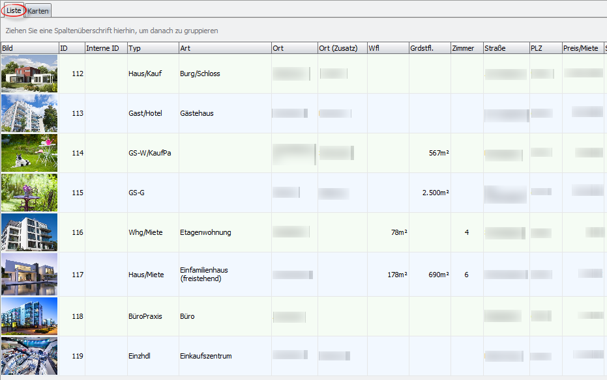Click the GS-G type cell
This screenshot has height=380, width=607.
pos(153,193)
